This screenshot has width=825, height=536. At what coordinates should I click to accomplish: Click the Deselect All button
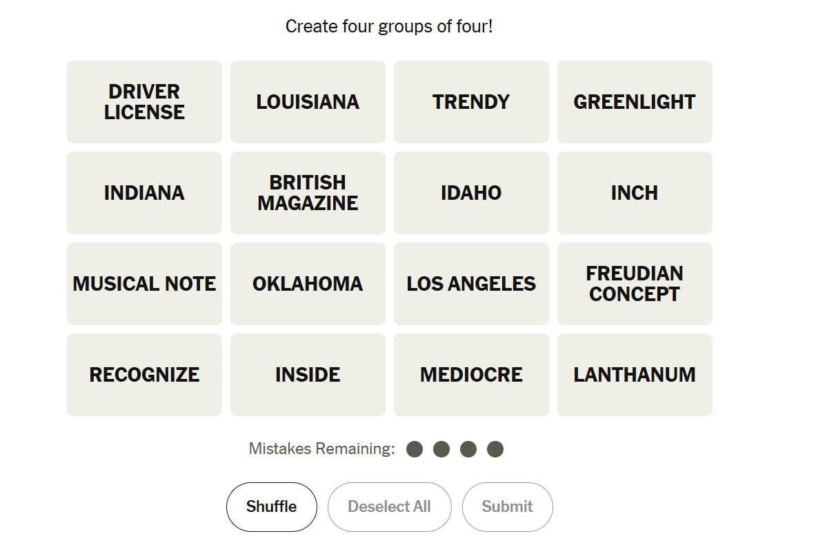point(389,507)
